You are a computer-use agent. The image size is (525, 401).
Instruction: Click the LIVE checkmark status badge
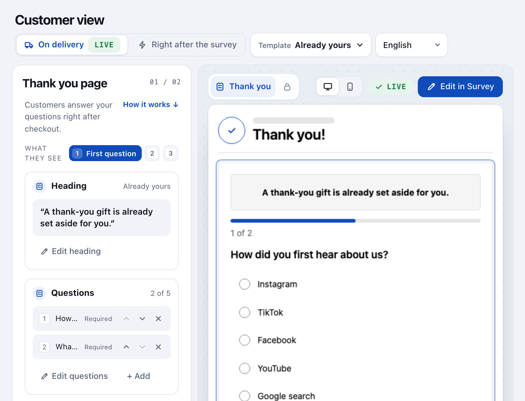(x=391, y=87)
